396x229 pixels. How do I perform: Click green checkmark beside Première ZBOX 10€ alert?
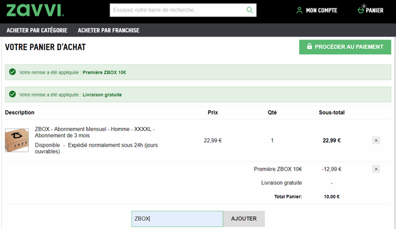pyautogui.click(x=12, y=72)
